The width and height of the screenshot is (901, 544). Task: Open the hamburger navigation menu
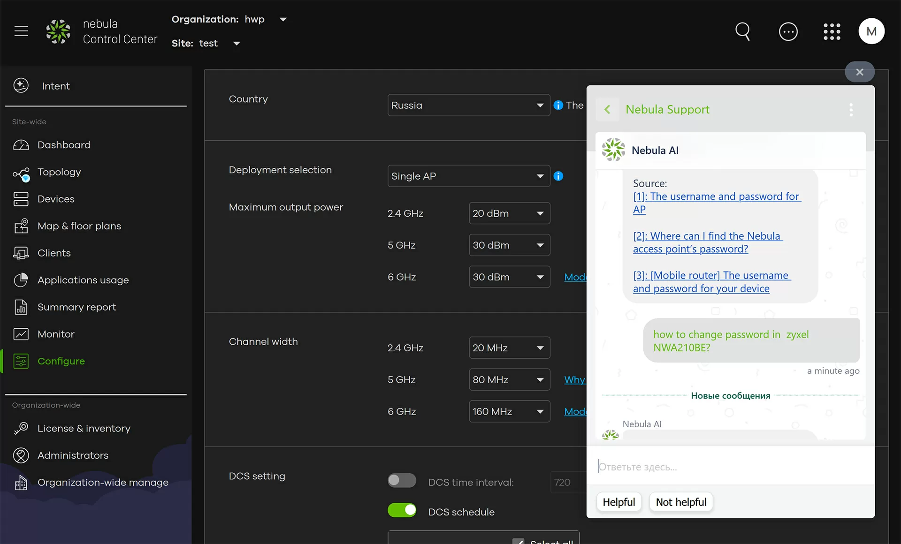click(x=21, y=31)
